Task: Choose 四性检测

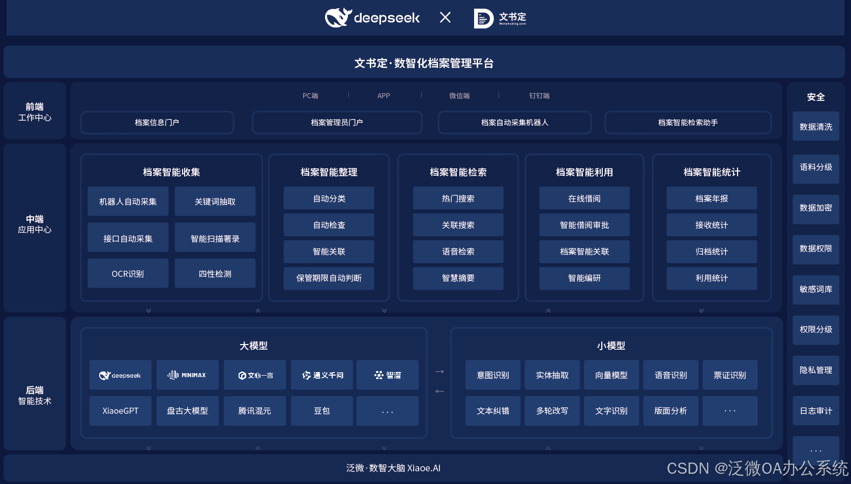Action: (215, 273)
